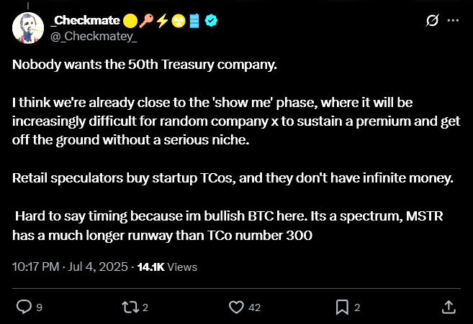This screenshot has height=324, width=473.
Task: Click the blue verified checkmark badge
Action: tap(211, 21)
